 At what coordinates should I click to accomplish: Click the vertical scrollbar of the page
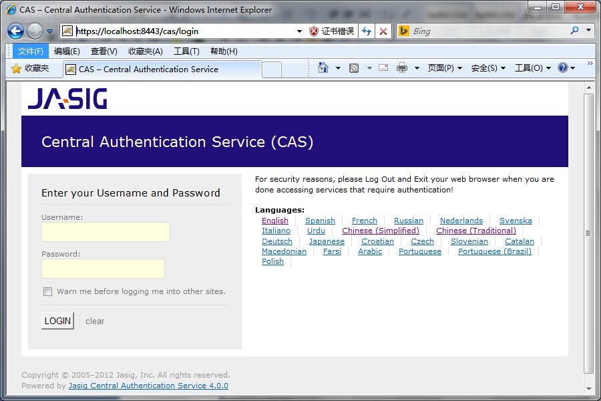(x=588, y=233)
